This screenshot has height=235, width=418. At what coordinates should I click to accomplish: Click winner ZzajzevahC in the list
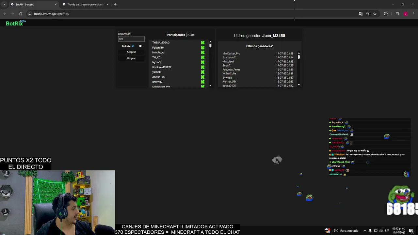coord(229,57)
